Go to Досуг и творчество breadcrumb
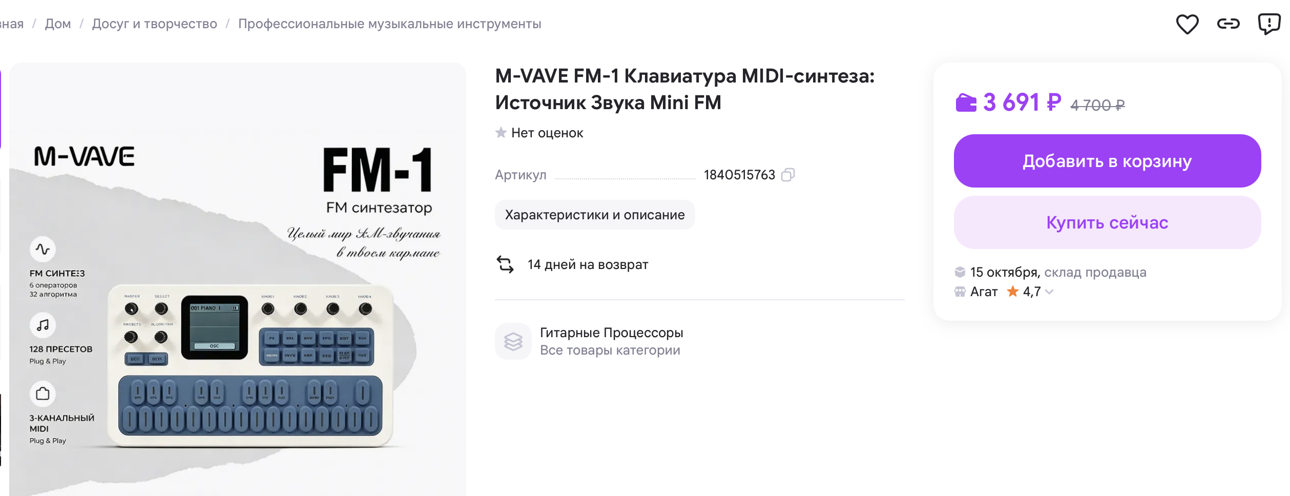The height and width of the screenshot is (496, 1290). click(x=154, y=24)
